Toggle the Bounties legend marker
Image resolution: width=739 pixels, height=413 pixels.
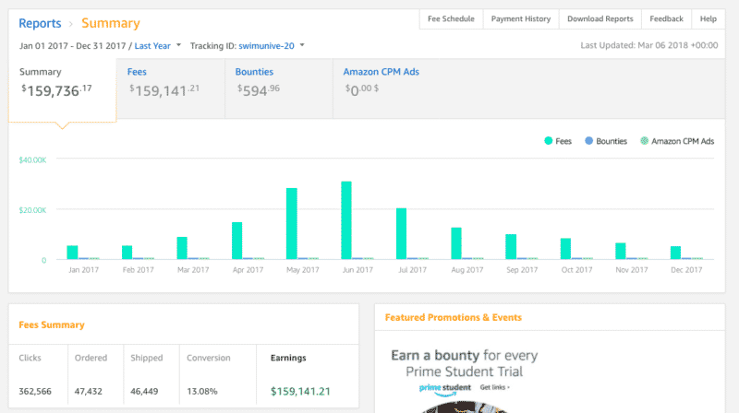pyautogui.click(x=588, y=141)
